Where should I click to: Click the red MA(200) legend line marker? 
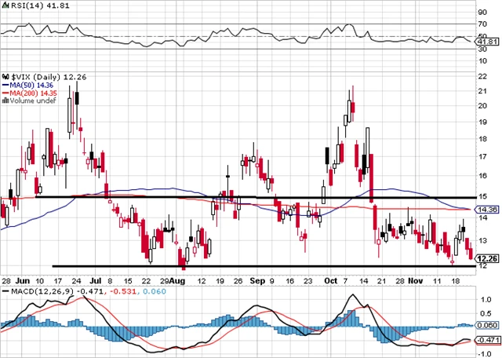pos(5,93)
